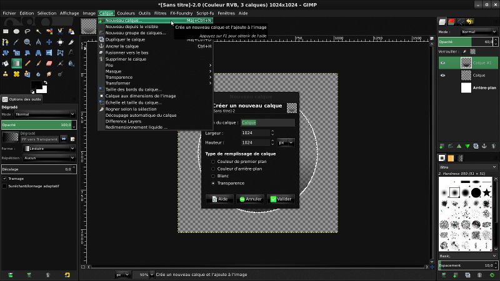Select the Crop tool
The image size is (500, 281).
click(x=71, y=42)
